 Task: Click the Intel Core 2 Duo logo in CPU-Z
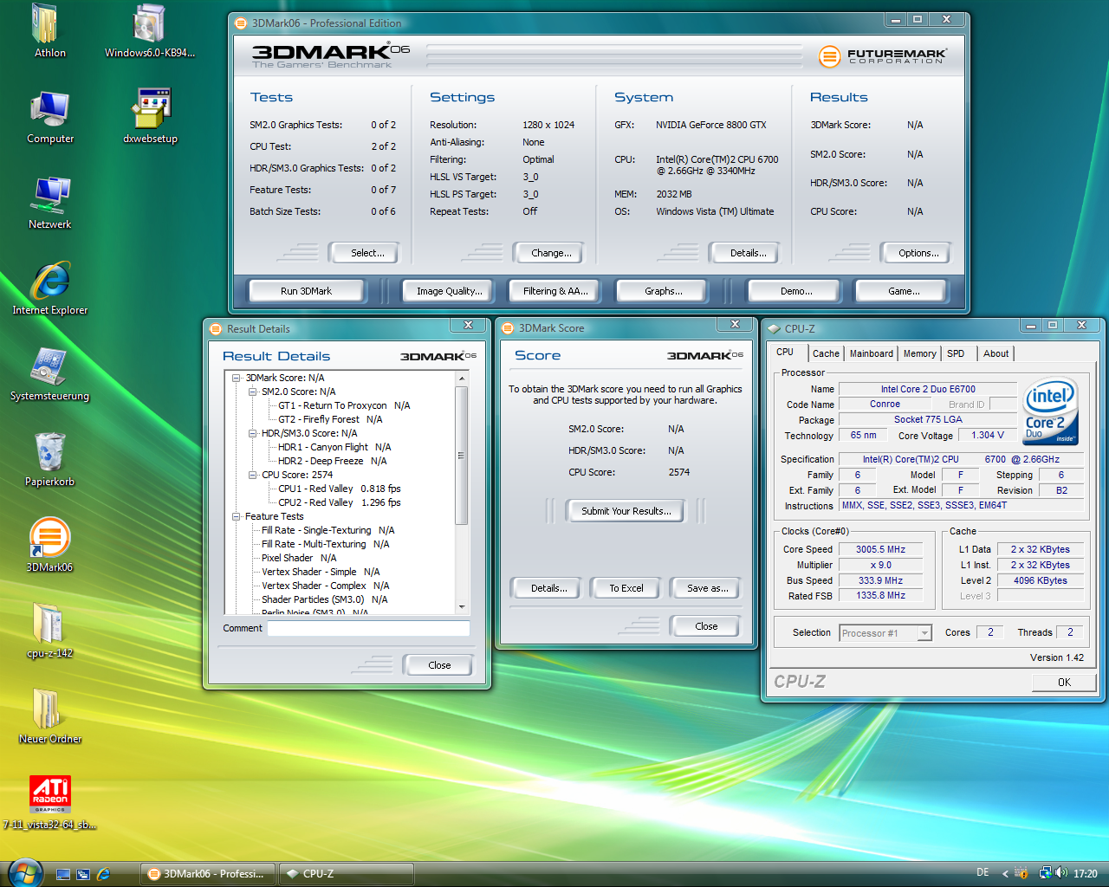click(1051, 412)
